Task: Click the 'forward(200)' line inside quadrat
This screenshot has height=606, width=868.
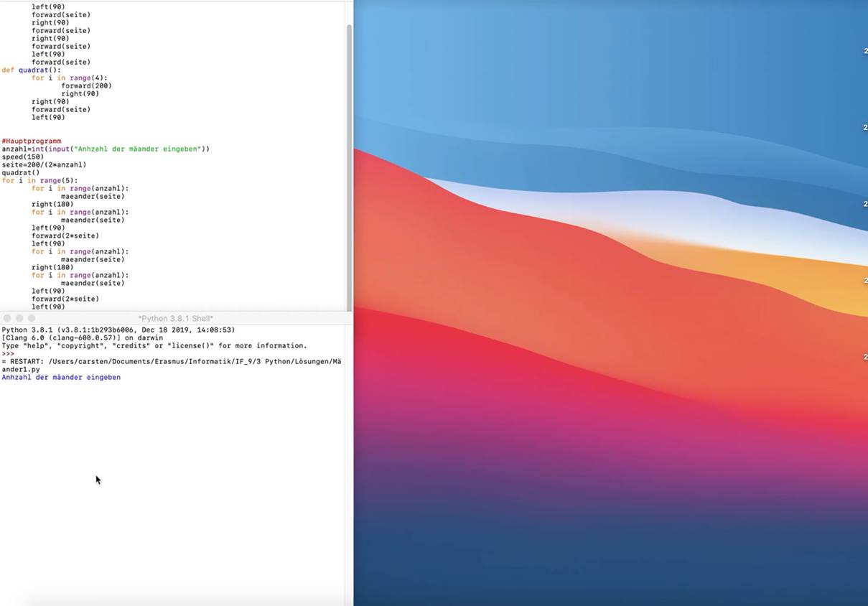Action: pyautogui.click(x=86, y=86)
